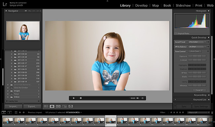Click the Export... button
This screenshot has width=215, height=127.
click(32, 107)
